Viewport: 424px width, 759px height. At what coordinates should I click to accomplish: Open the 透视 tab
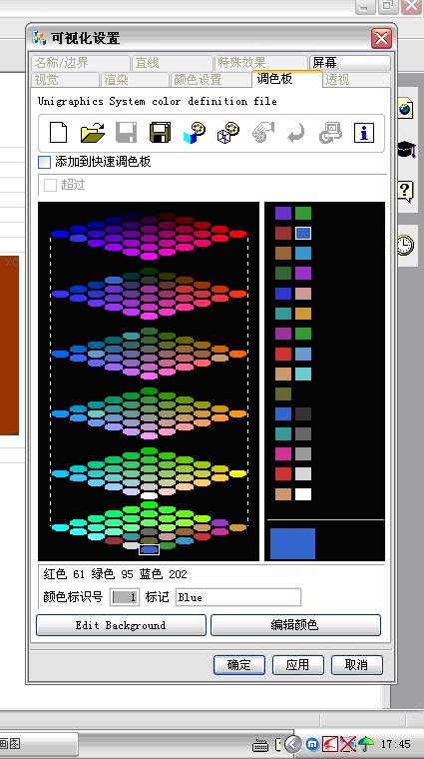356,80
